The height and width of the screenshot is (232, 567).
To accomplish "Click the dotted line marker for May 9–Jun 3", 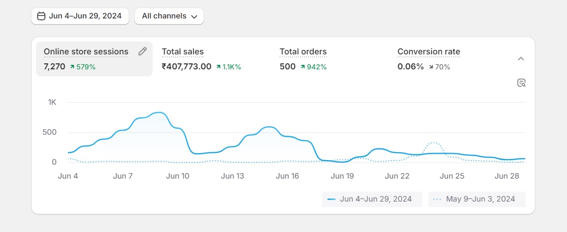I will 437,199.
